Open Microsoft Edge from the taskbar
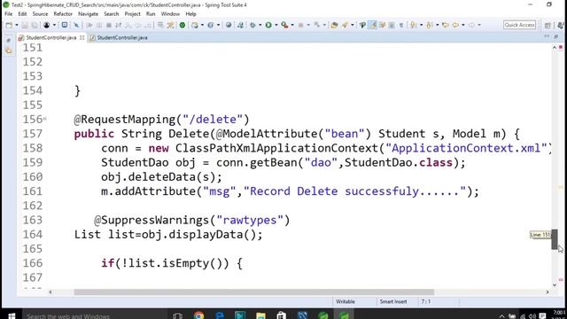Image resolution: width=567 pixels, height=319 pixels. click(219, 315)
